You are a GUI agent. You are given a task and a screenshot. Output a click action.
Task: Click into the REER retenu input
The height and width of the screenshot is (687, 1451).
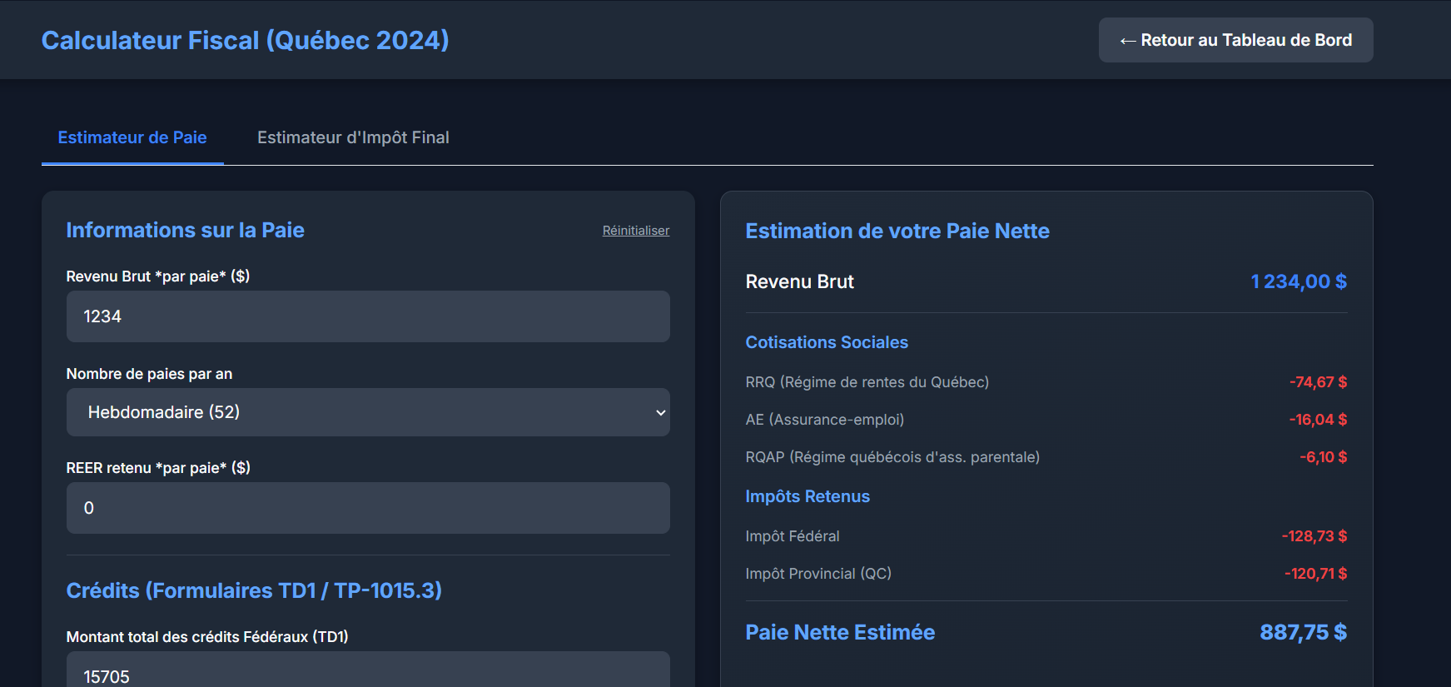click(368, 508)
